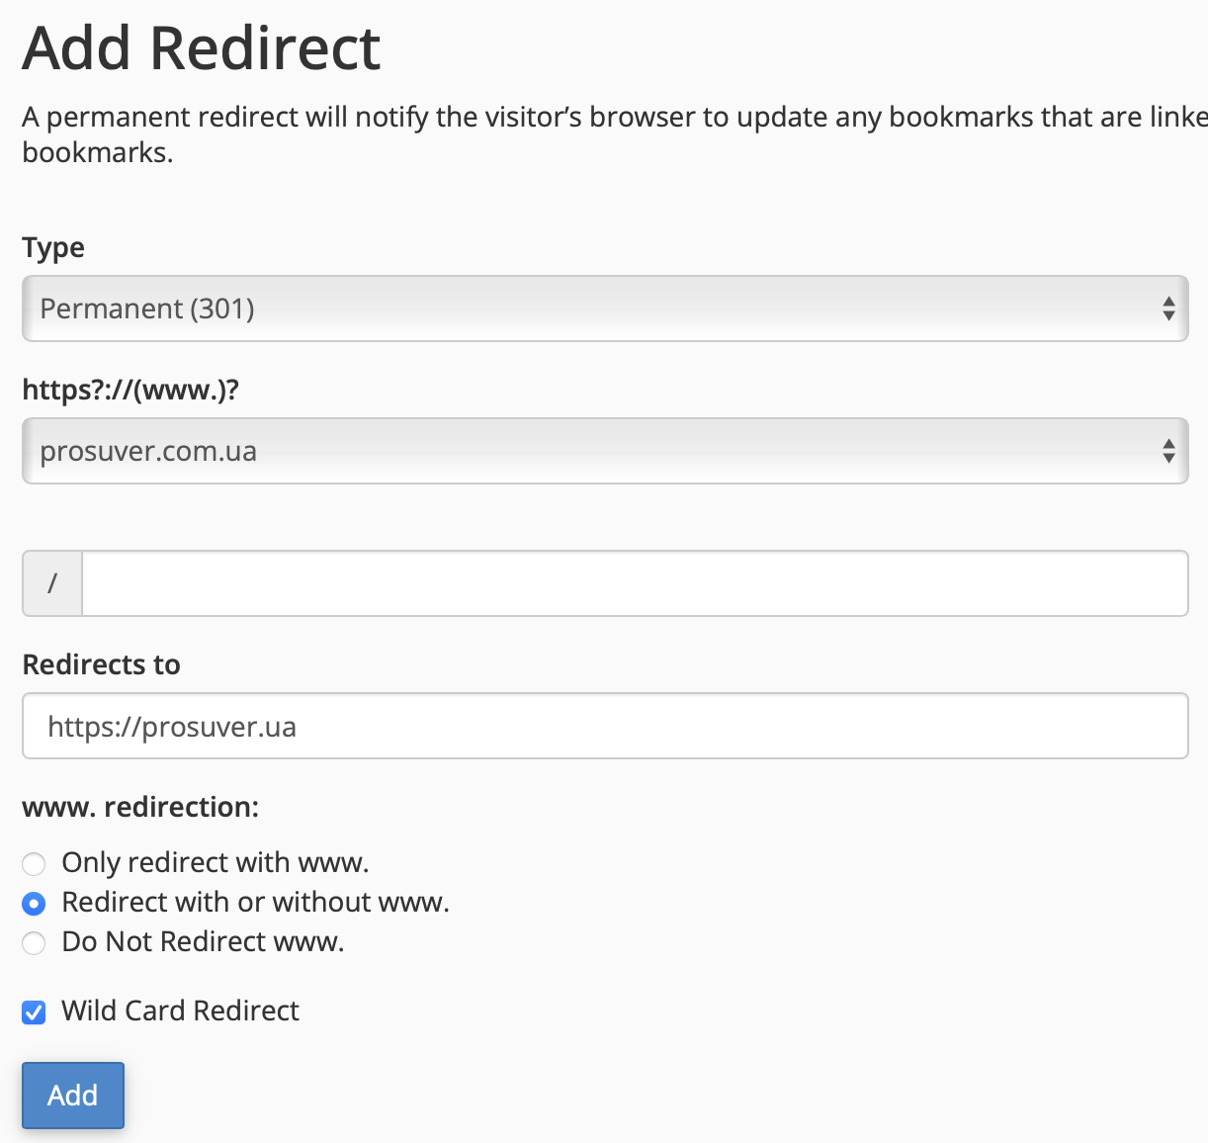Click the stepper arrows beside prosuver.com.ua

pos(1169,451)
